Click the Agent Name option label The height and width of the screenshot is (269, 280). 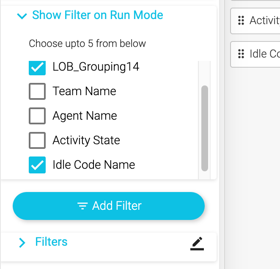tap(85, 116)
